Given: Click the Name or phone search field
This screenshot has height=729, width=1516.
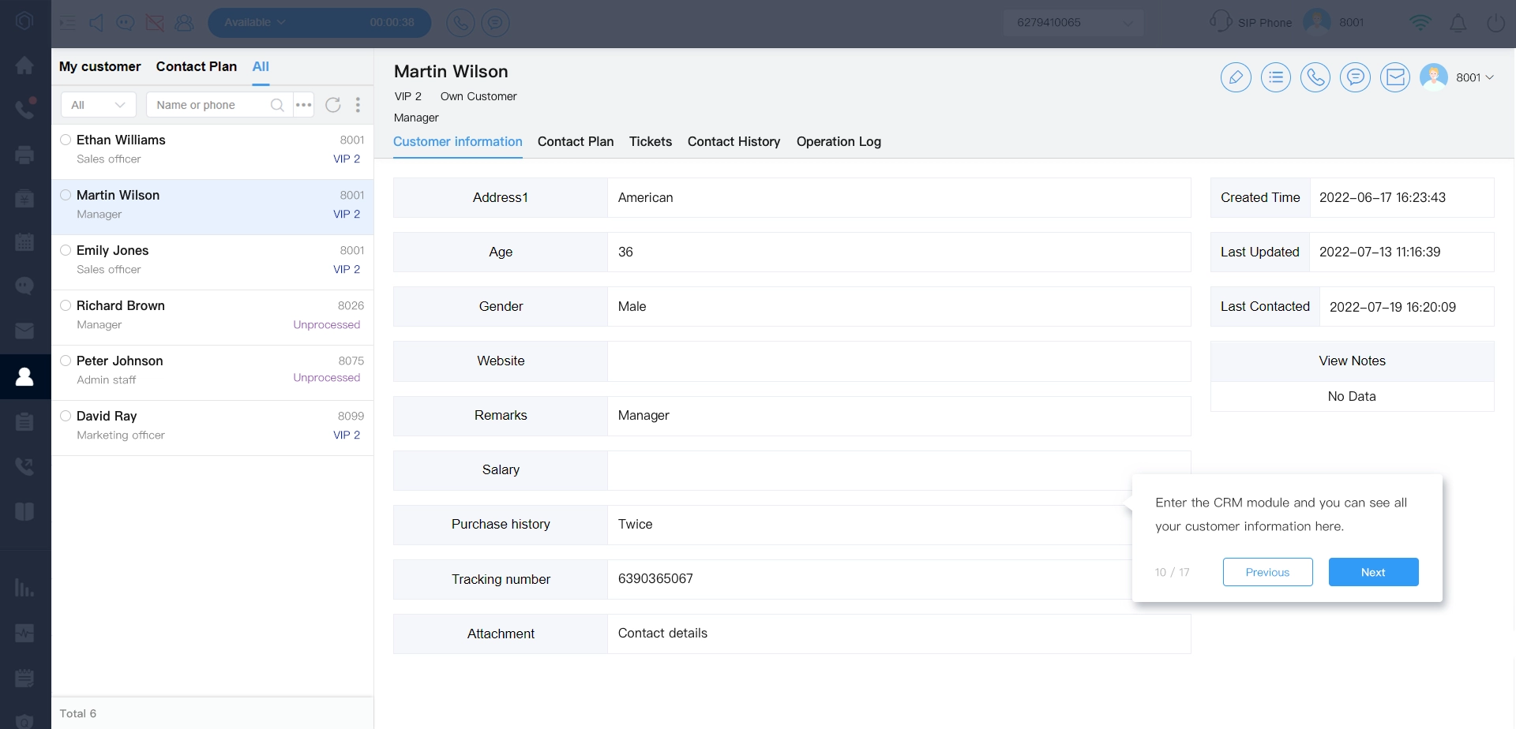Looking at the screenshot, I should (209, 105).
